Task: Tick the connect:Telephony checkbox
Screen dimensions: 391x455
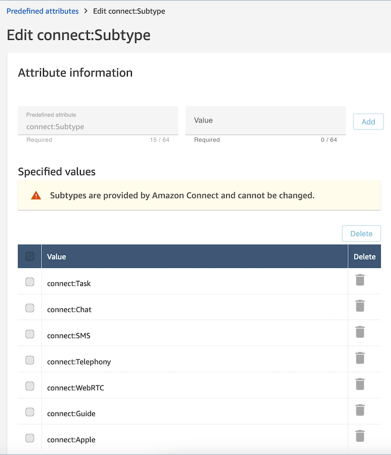Action: [30, 360]
